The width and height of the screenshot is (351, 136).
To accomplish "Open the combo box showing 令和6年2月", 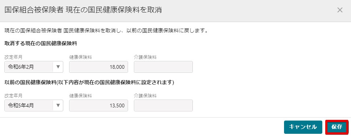I will click(x=34, y=67).
